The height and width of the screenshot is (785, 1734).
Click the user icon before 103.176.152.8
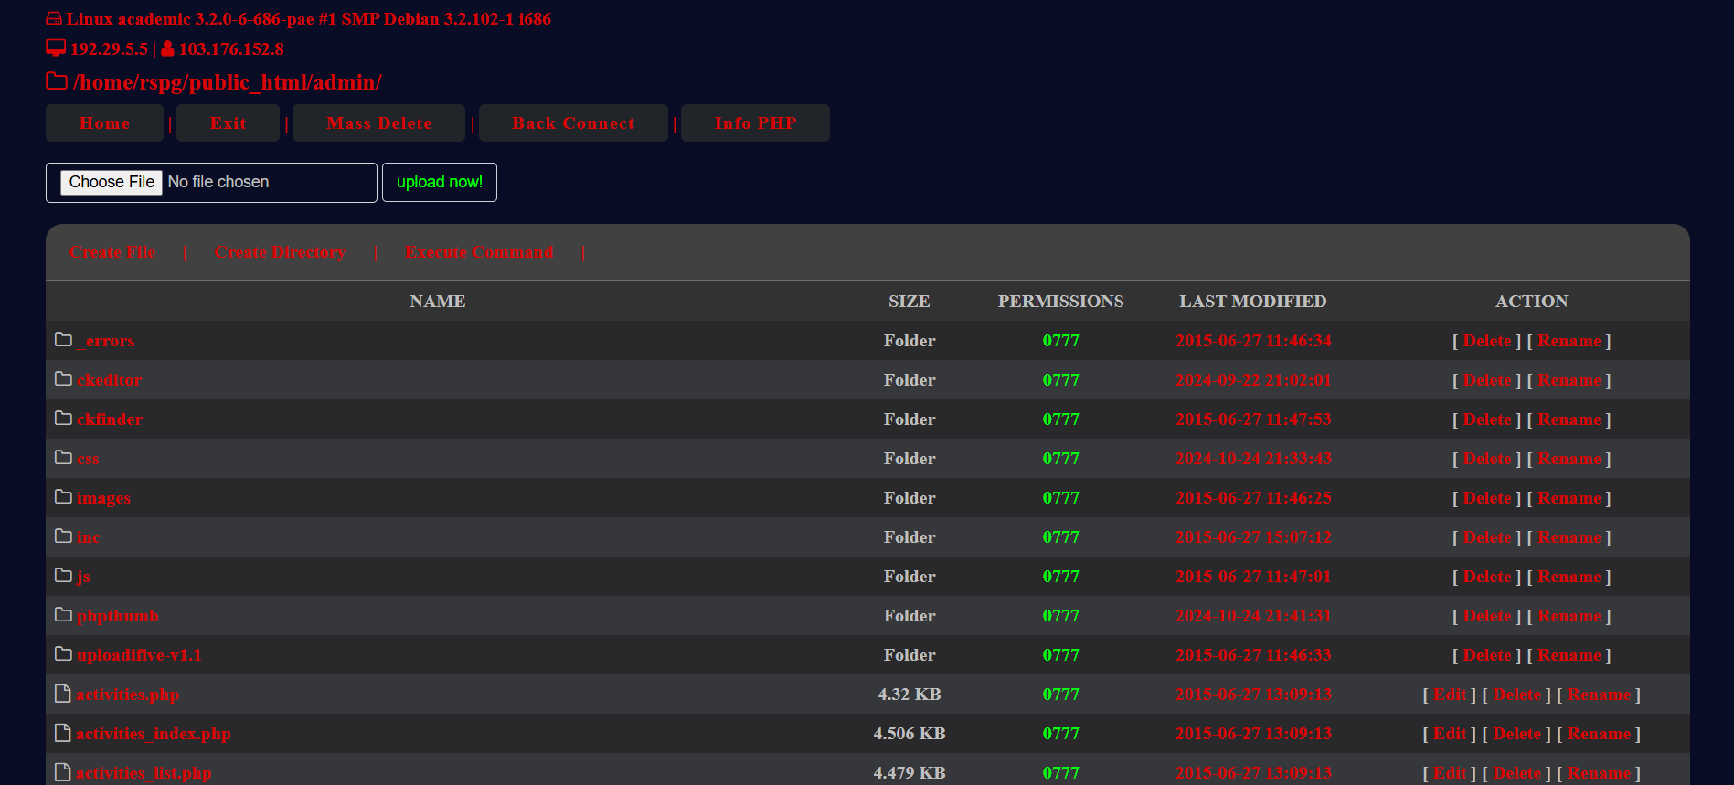[x=167, y=48]
